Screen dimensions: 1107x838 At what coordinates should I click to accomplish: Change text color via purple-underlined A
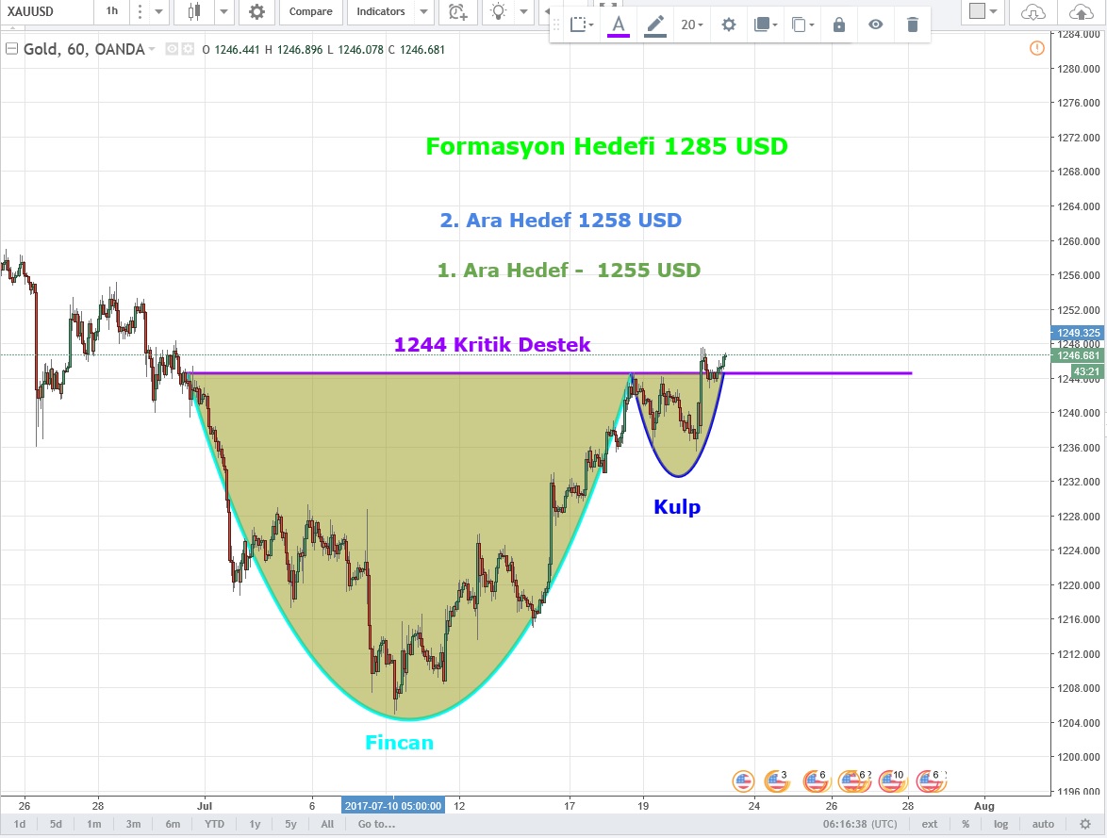pos(618,25)
